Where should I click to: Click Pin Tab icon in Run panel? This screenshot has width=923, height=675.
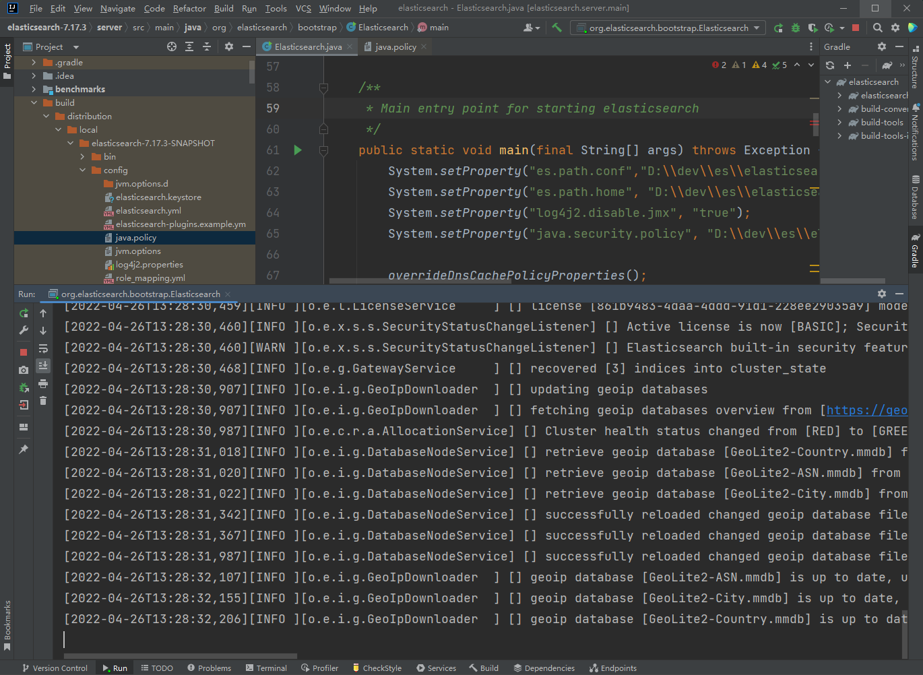[24, 449]
